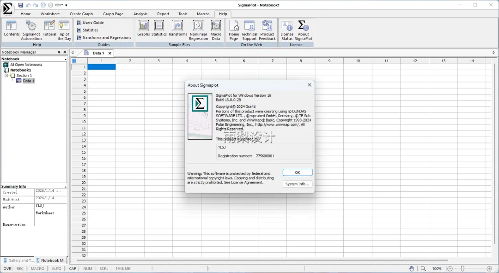Open Macro Data sample files

tap(216, 30)
